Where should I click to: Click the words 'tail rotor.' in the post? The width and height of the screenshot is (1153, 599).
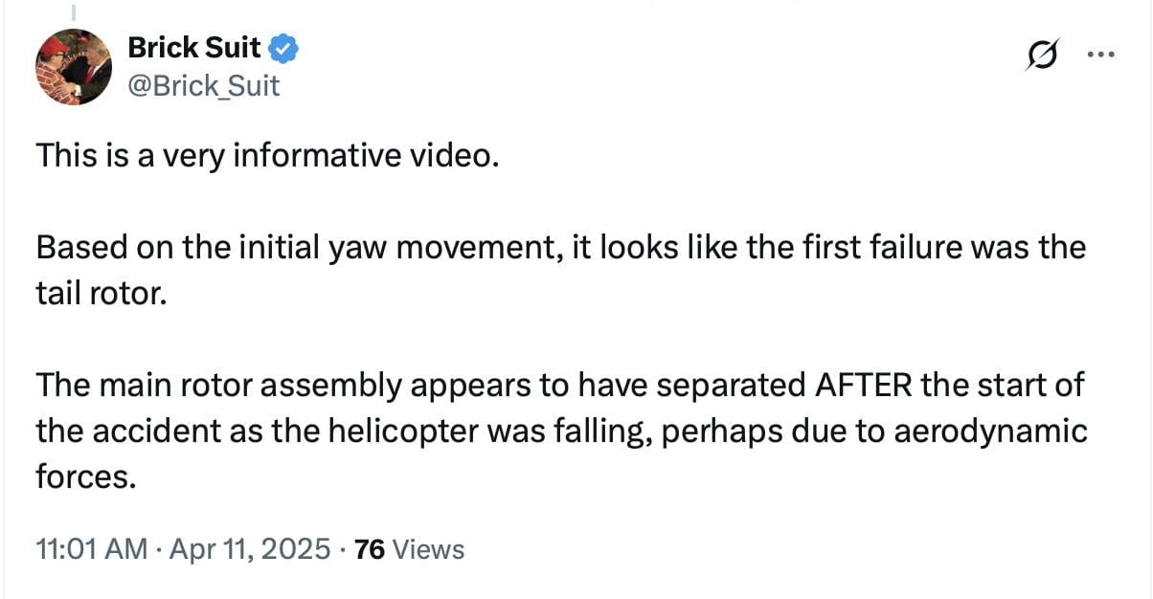pos(102,293)
